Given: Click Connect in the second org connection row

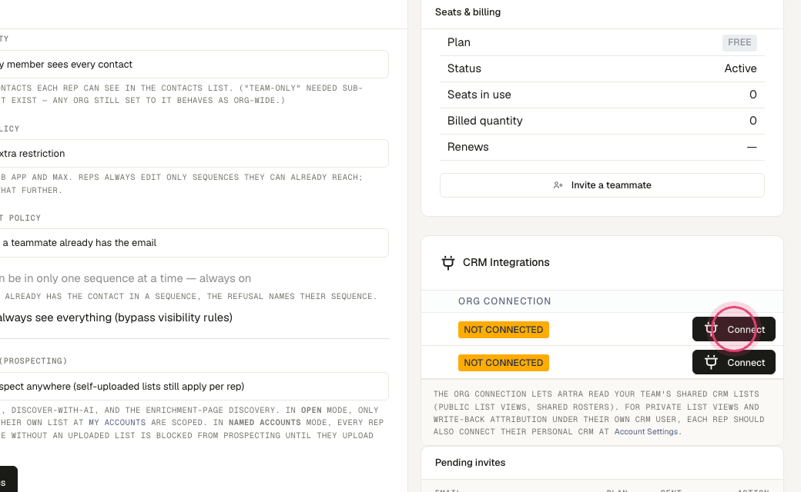Looking at the screenshot, I should click(x=733, y=363).
